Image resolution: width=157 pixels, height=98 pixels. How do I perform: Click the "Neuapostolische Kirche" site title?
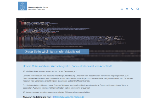point(38,7)
